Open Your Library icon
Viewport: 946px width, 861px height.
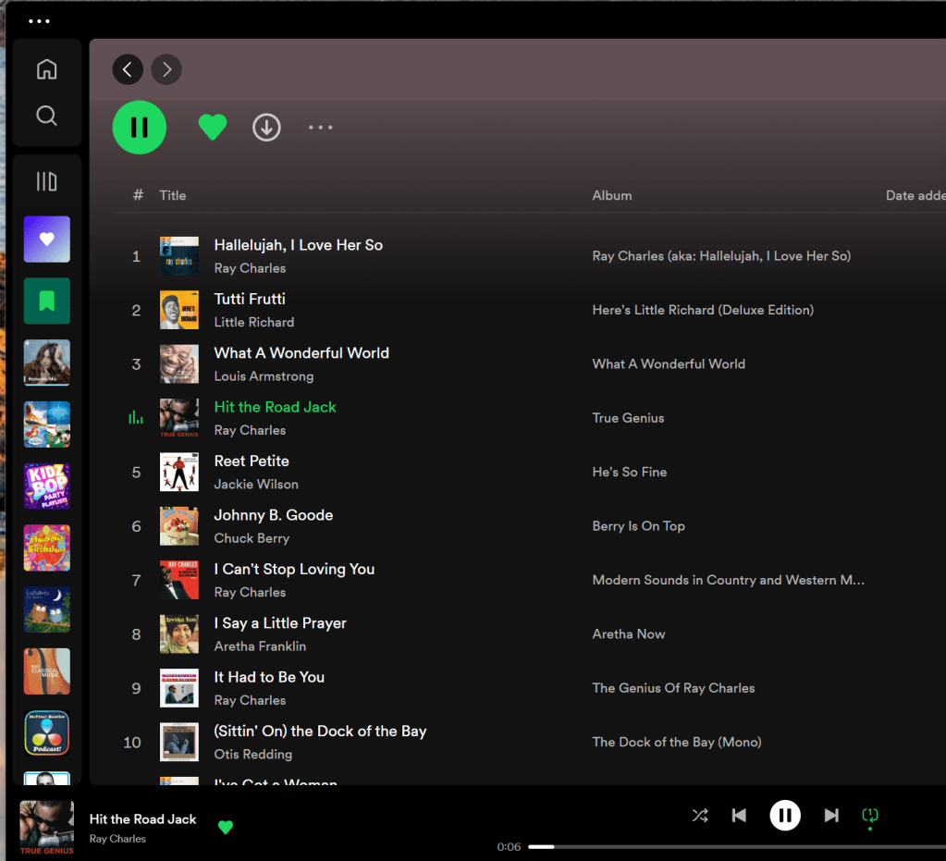46,181
